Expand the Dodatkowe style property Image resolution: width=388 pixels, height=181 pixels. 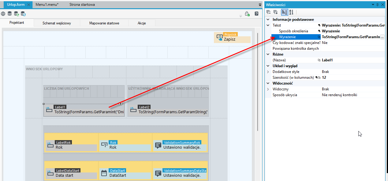click(x=268, y=72)
